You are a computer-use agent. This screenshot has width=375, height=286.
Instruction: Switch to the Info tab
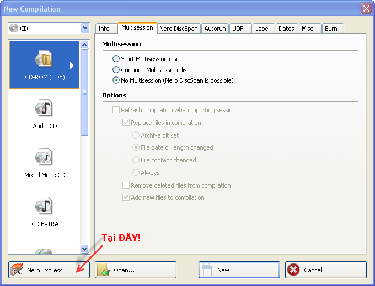pos(106,29)
